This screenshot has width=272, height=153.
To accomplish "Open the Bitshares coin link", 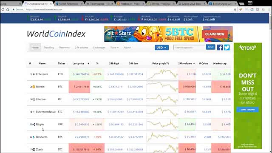I will tap(42, 137).
